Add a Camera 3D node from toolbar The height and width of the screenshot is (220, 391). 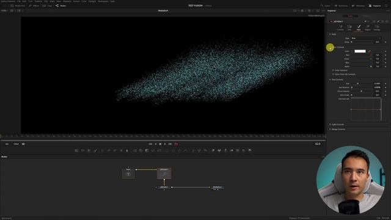coord(238,150)
